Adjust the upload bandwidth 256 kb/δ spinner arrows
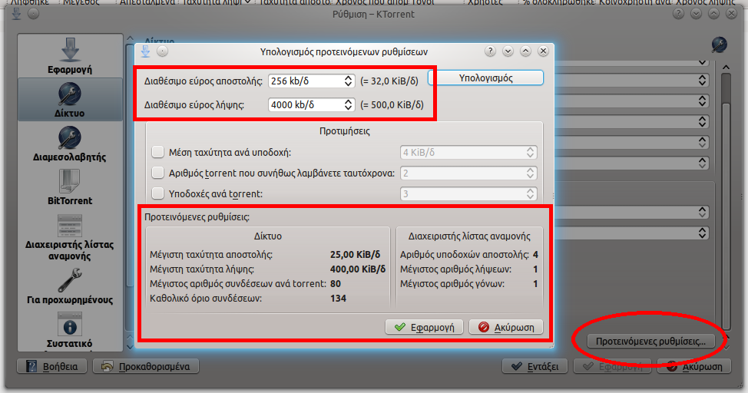Image resolution: width=748 pixels, height=393 pixels. point(348,81)
